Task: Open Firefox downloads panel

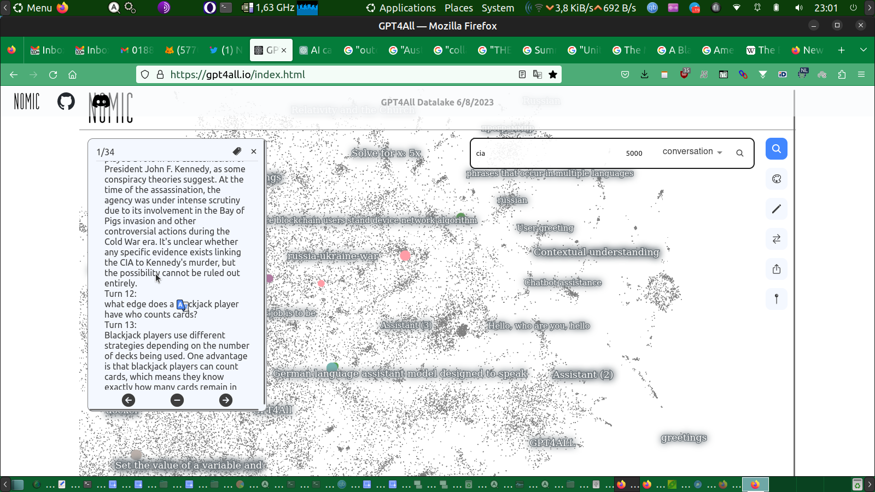Action: (x=645, y=74)
